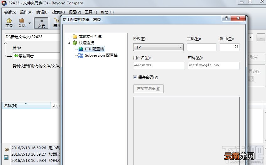Select log entry 2016/2/18 16:59:34
Screen dimensions: 266x165
pyautogui.click(x=35, y=160)
